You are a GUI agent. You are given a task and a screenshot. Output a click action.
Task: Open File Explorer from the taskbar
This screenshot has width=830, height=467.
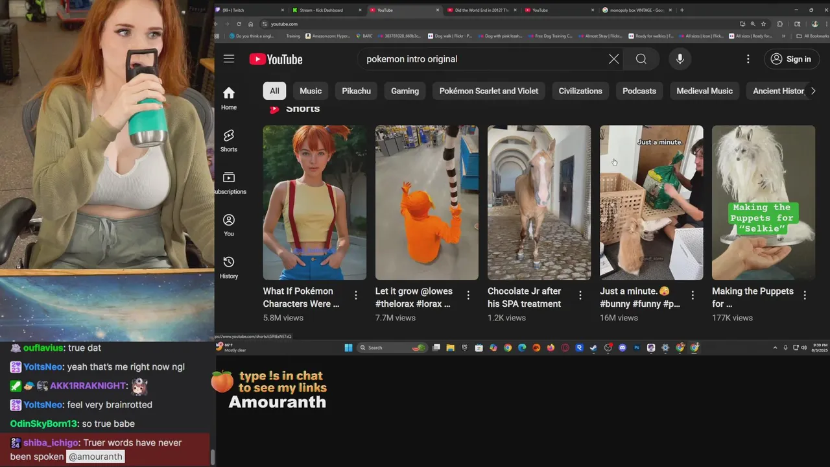450,348
